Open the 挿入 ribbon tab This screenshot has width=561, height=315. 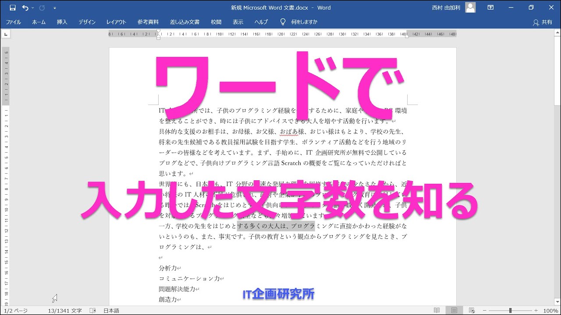(62, 22)
